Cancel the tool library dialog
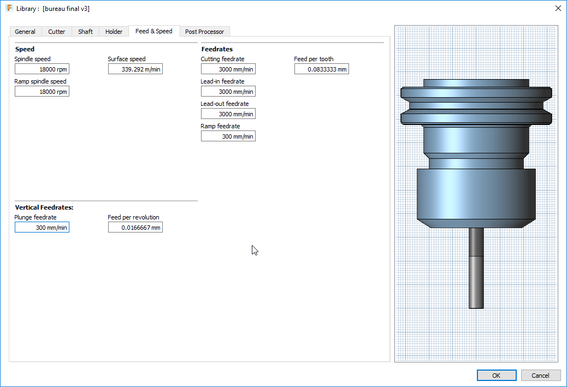 [x=541, y=375]
